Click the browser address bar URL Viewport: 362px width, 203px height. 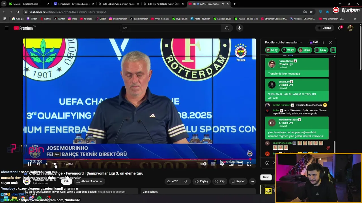point(68,12)
